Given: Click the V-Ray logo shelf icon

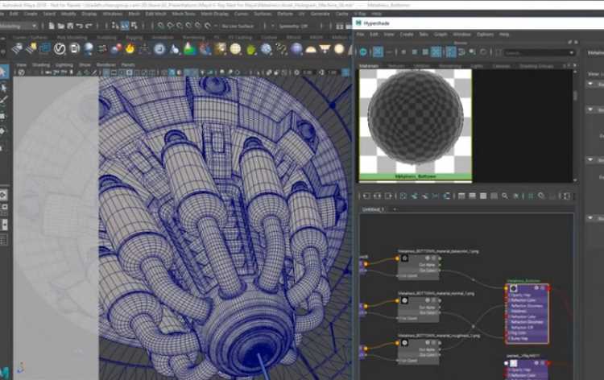Looking at the screenshot, I should coord(60,49).
